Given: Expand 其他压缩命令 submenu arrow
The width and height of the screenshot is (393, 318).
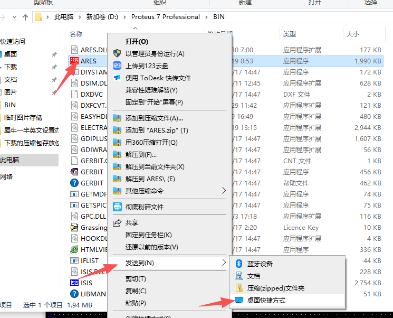Looking at the screenshot, I should tap(224, 191).
